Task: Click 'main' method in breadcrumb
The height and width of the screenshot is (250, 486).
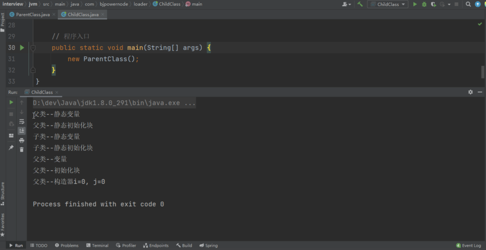Action: pyautogui.click(x=194, y=4)
